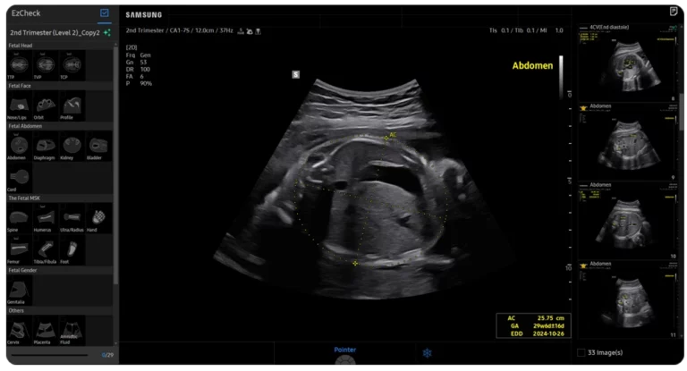Viewport: 687px width, 371px height.
Task: Select the Genitalia view icon
Action: pos(19,290)
